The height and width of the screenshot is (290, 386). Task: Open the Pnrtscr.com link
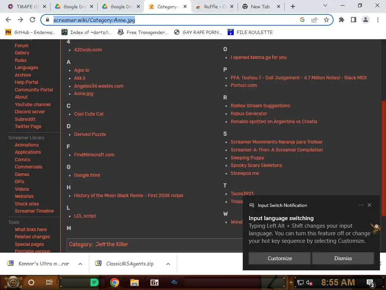click(244, 85)
